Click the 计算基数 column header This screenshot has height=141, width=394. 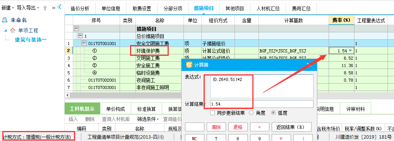293,20
